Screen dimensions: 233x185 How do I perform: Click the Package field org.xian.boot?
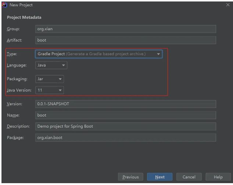pos(126,138)
